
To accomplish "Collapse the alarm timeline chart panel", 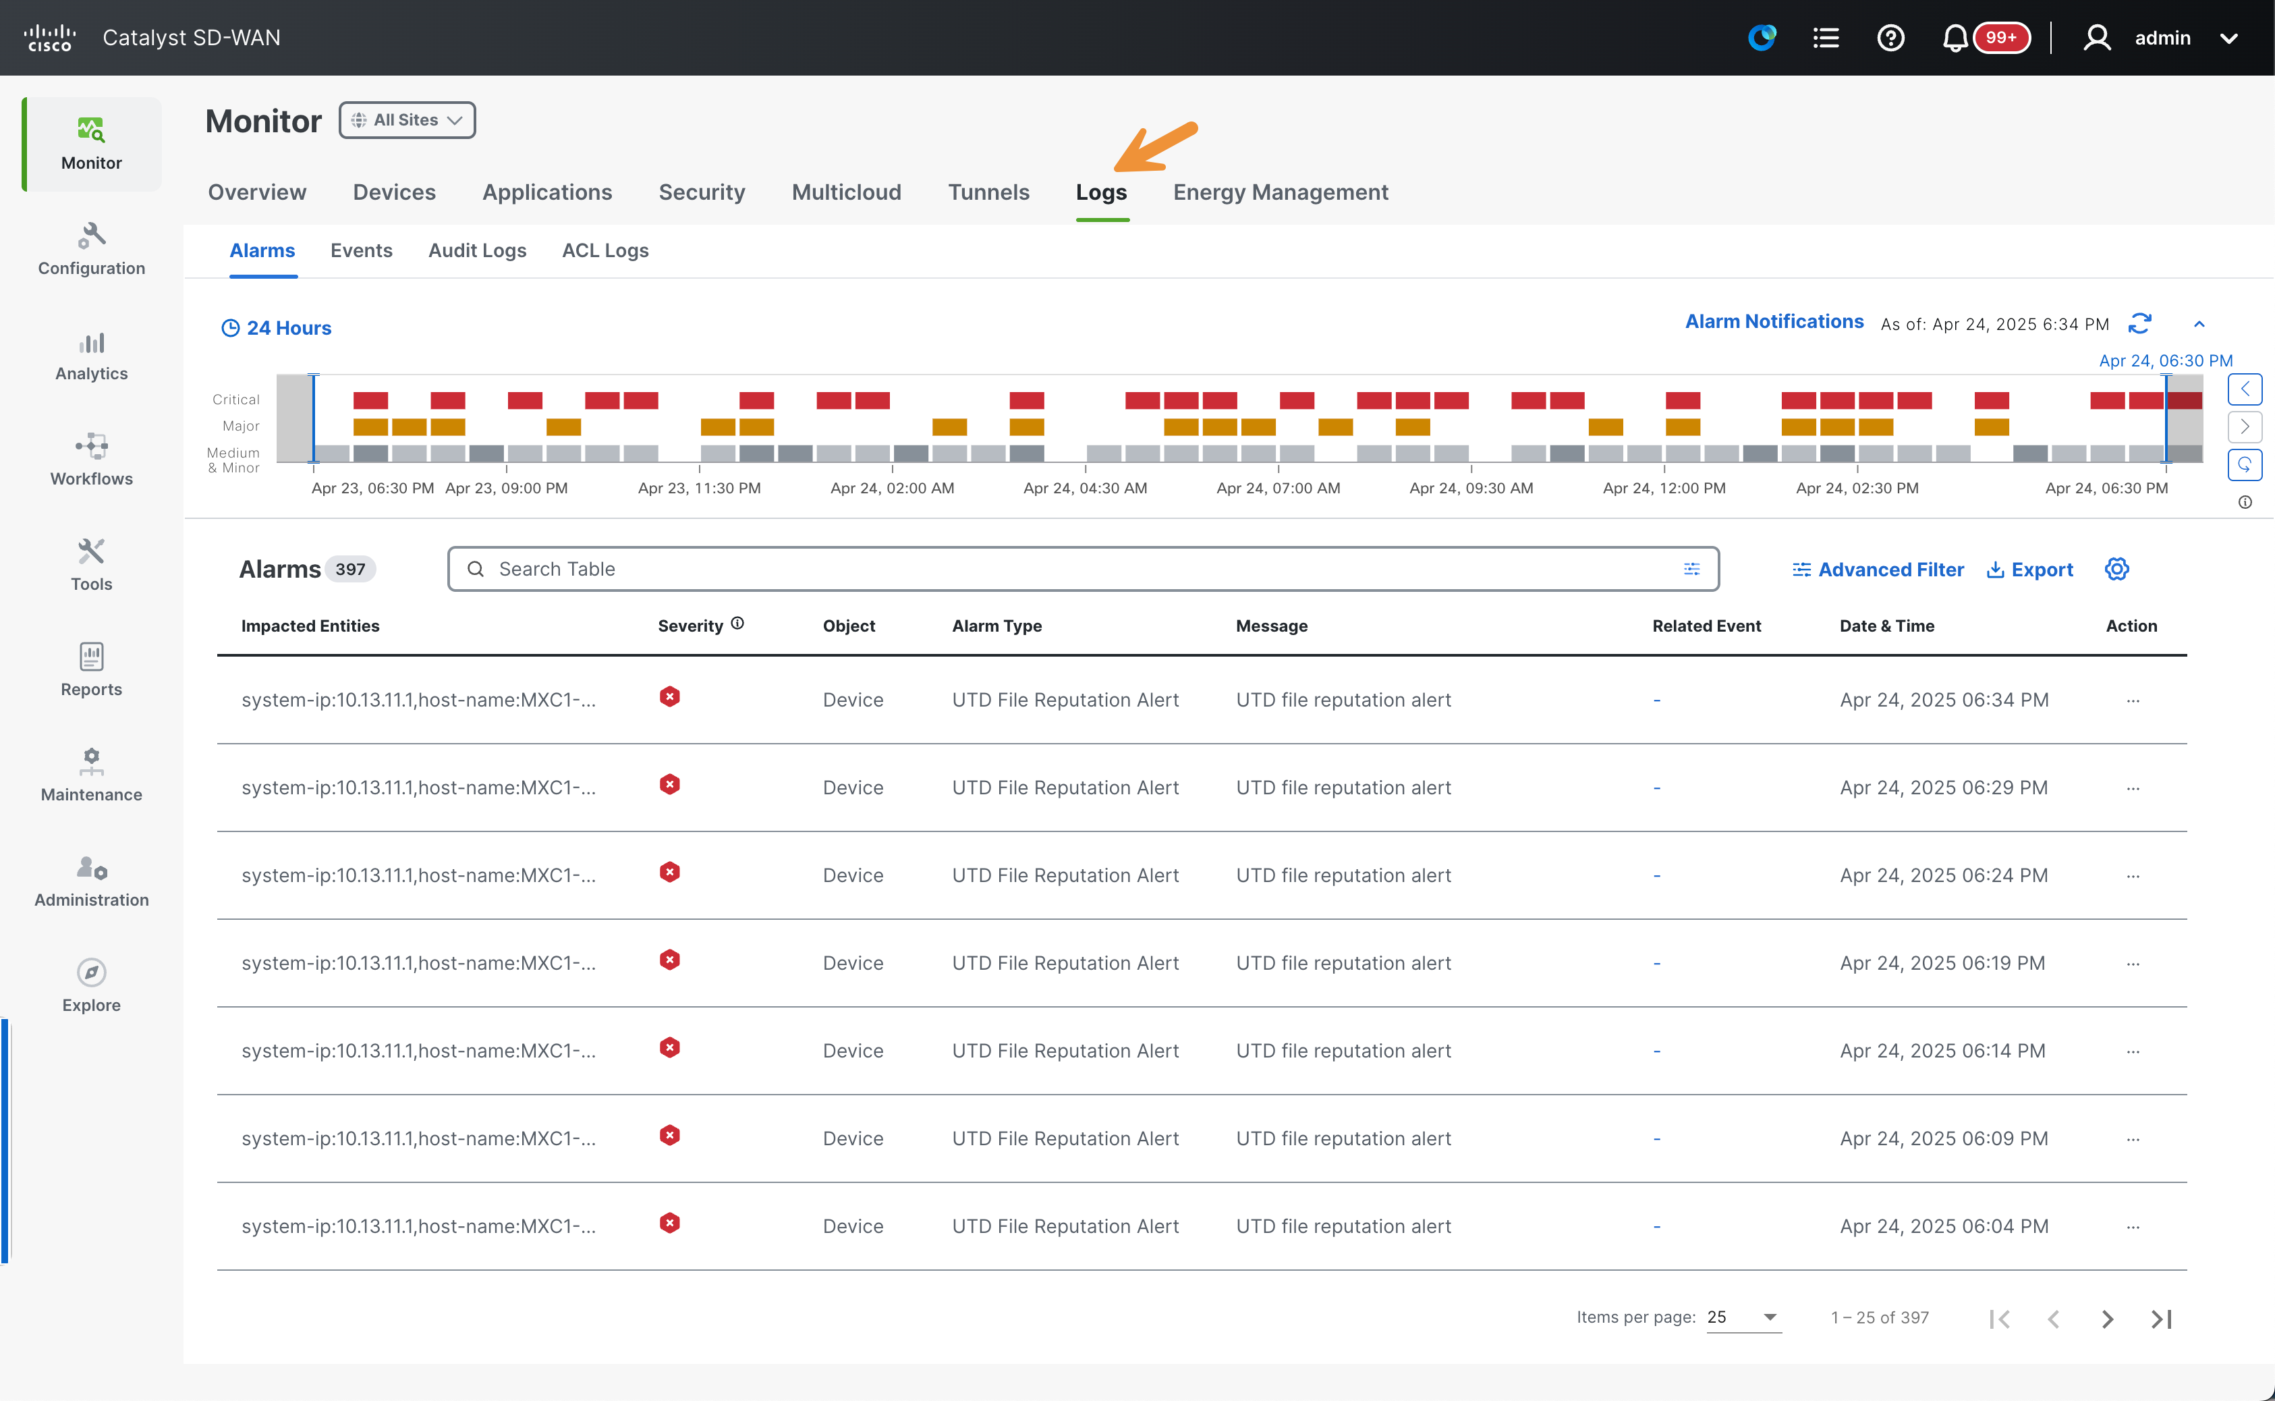I will point(2199,325).
